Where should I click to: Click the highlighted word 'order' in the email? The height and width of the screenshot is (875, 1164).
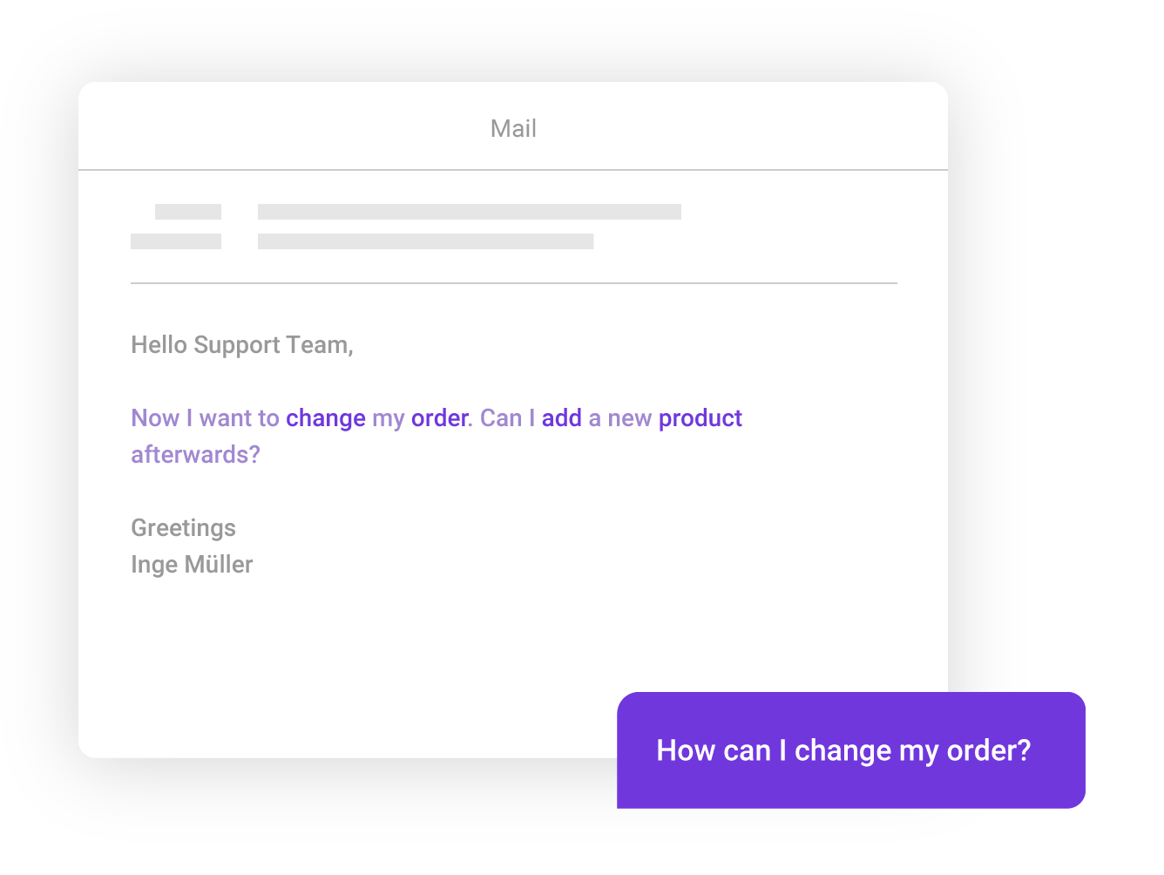point(440,418)
